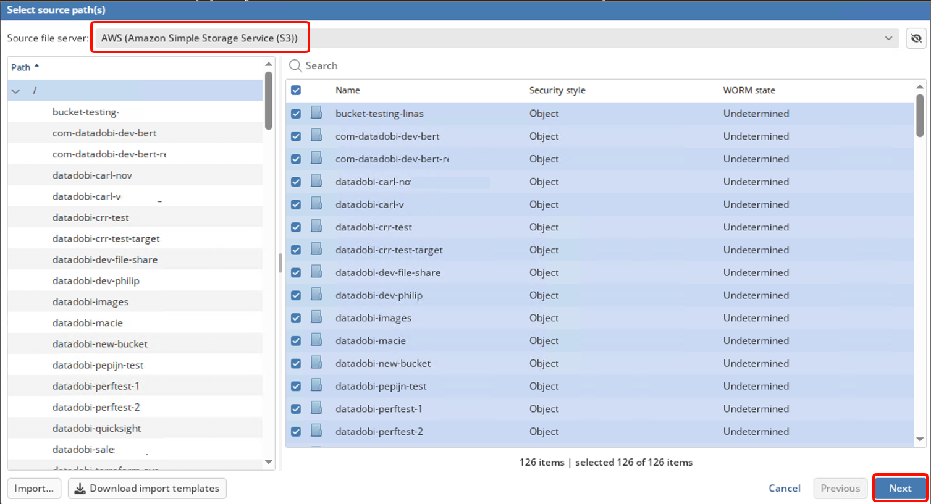Click the Path column header

pos(21,67)
